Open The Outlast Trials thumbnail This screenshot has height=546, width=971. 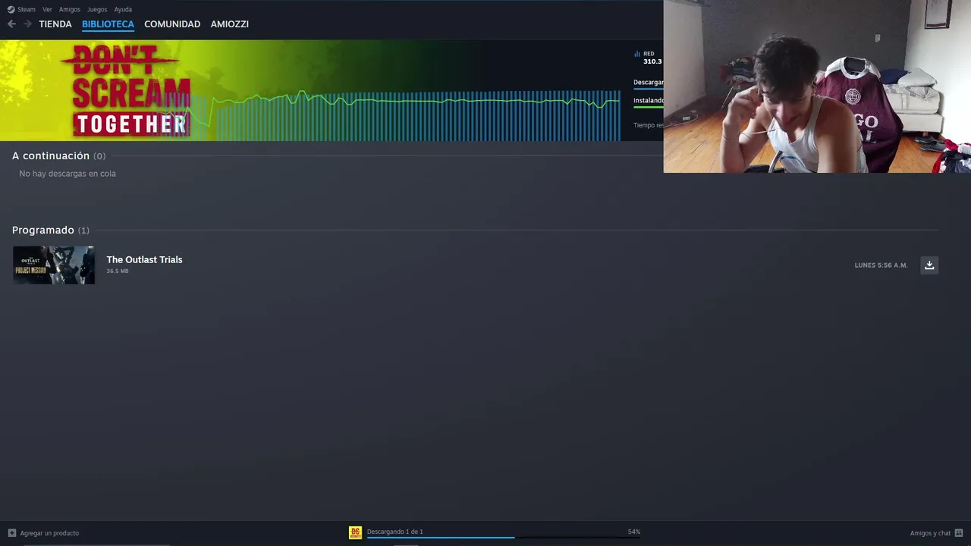(x=54, y=265)
